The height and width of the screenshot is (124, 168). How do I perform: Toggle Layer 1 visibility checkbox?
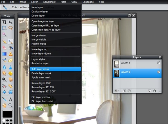(x=159, y=63)
